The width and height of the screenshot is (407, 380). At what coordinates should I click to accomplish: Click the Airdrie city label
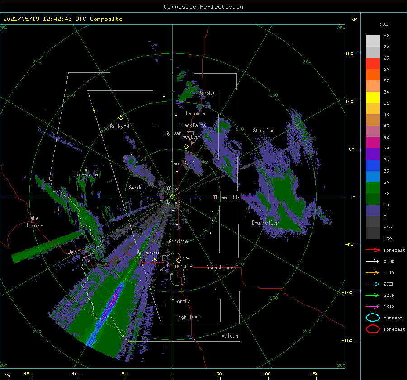pos(178,241)
